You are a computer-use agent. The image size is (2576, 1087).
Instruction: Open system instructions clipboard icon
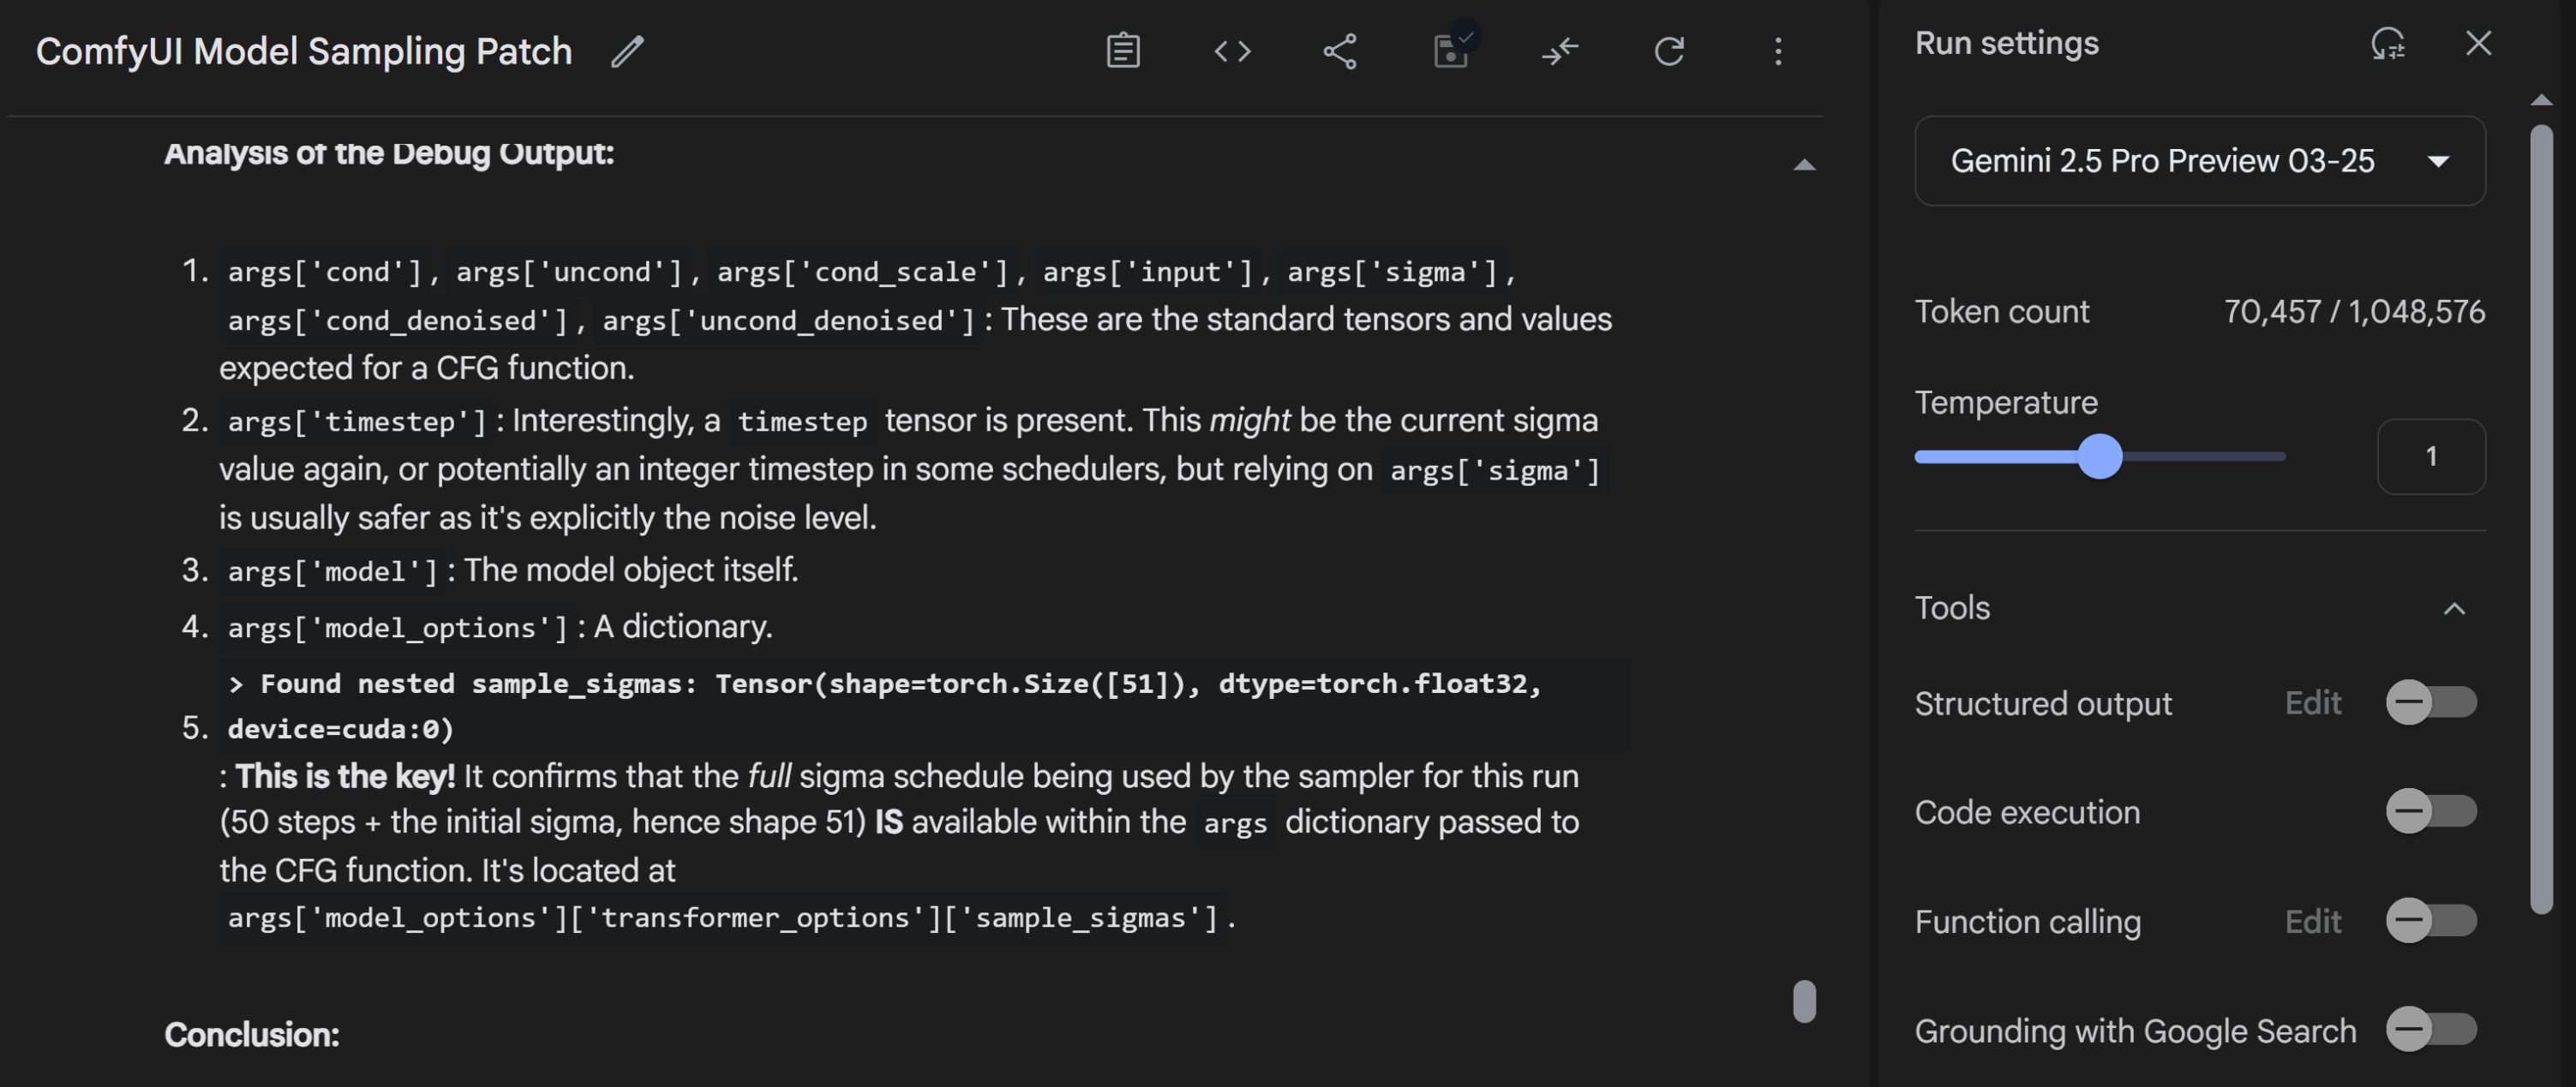tap(1123, 51)
